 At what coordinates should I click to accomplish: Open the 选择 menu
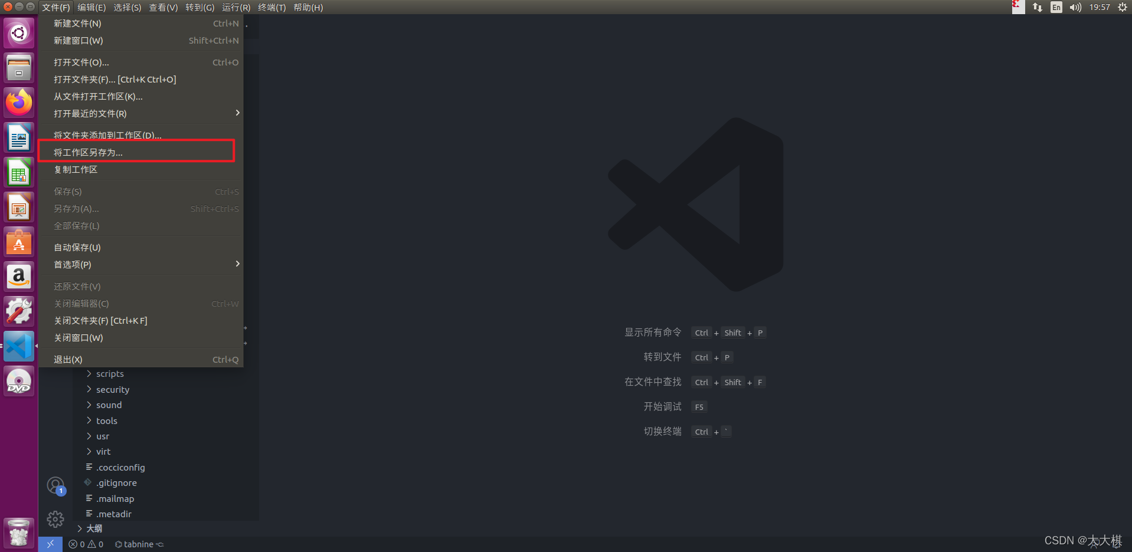click(127, 7)
